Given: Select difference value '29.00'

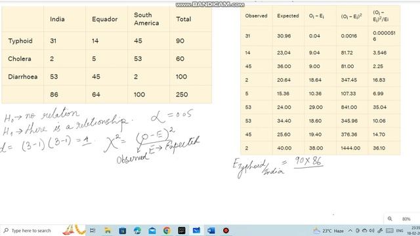Looking at the screenshot, I should (316, 108).
